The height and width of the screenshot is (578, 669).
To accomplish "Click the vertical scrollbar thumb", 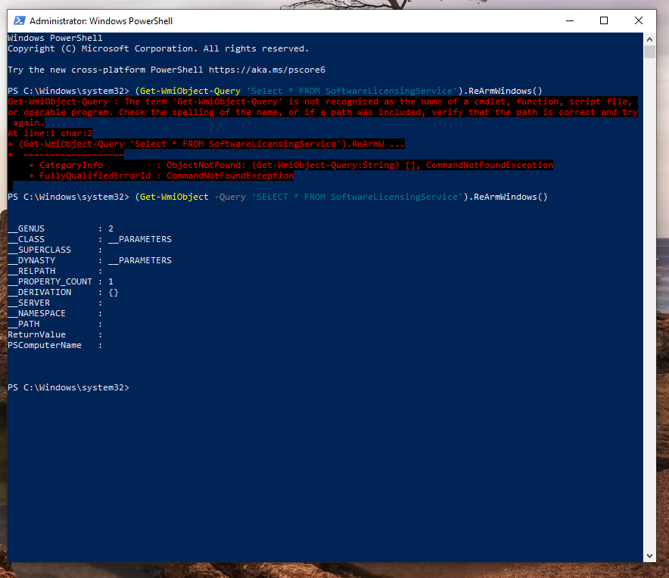I will [649, 52].
